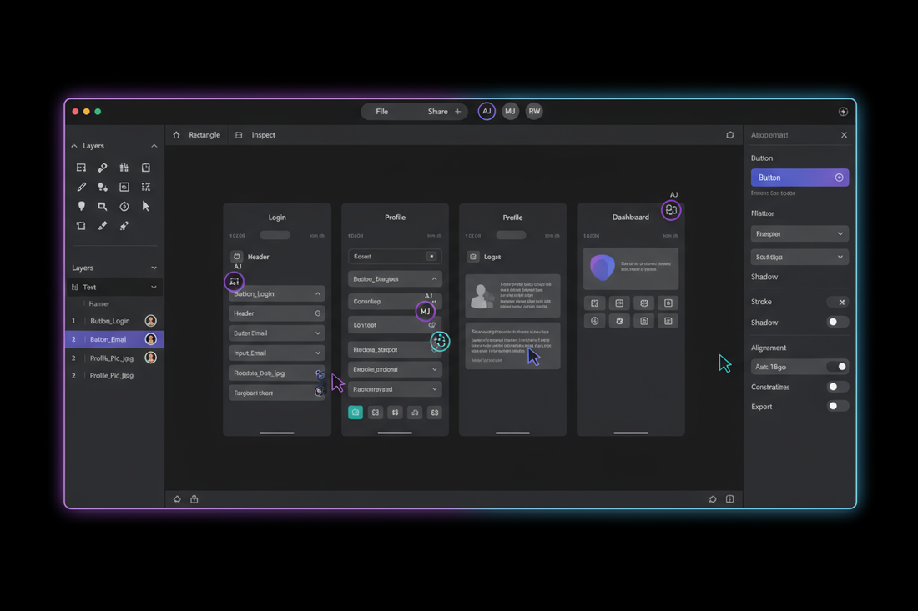This screenshot has height=611, width=918.
Task: Click the purple Button component in right panel
Action: coord(799,178)
